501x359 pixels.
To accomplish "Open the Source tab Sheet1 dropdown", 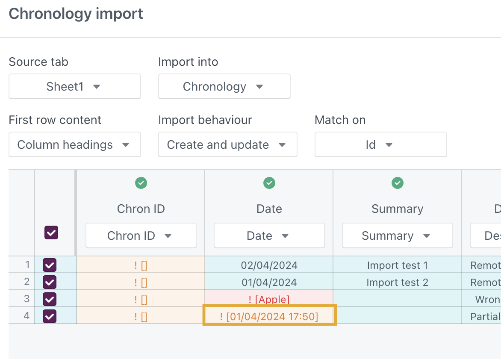I will click(x=75, y=87).
